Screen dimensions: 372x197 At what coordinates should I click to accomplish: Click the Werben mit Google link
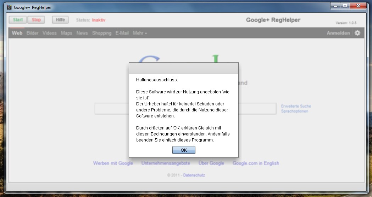click(113, 163)
